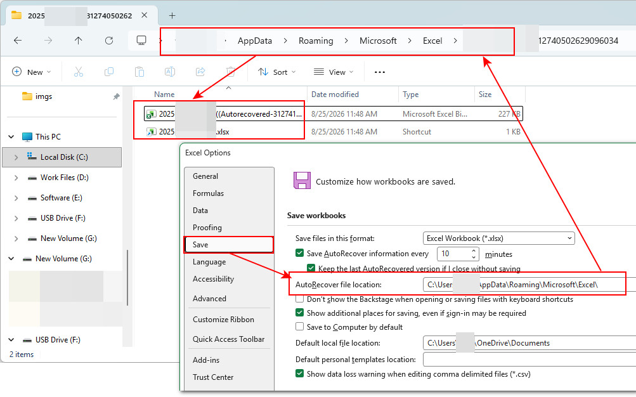This screenshot has height=397, width=636.
Task: Click the Paste clipboard icon
Action: click(x=139, y=72)
